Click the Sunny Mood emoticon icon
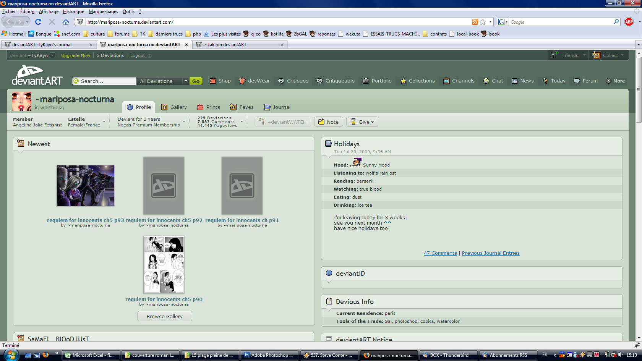 [x=356, y=162]
